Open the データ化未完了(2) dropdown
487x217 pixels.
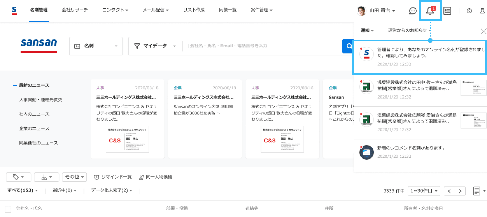112,190
